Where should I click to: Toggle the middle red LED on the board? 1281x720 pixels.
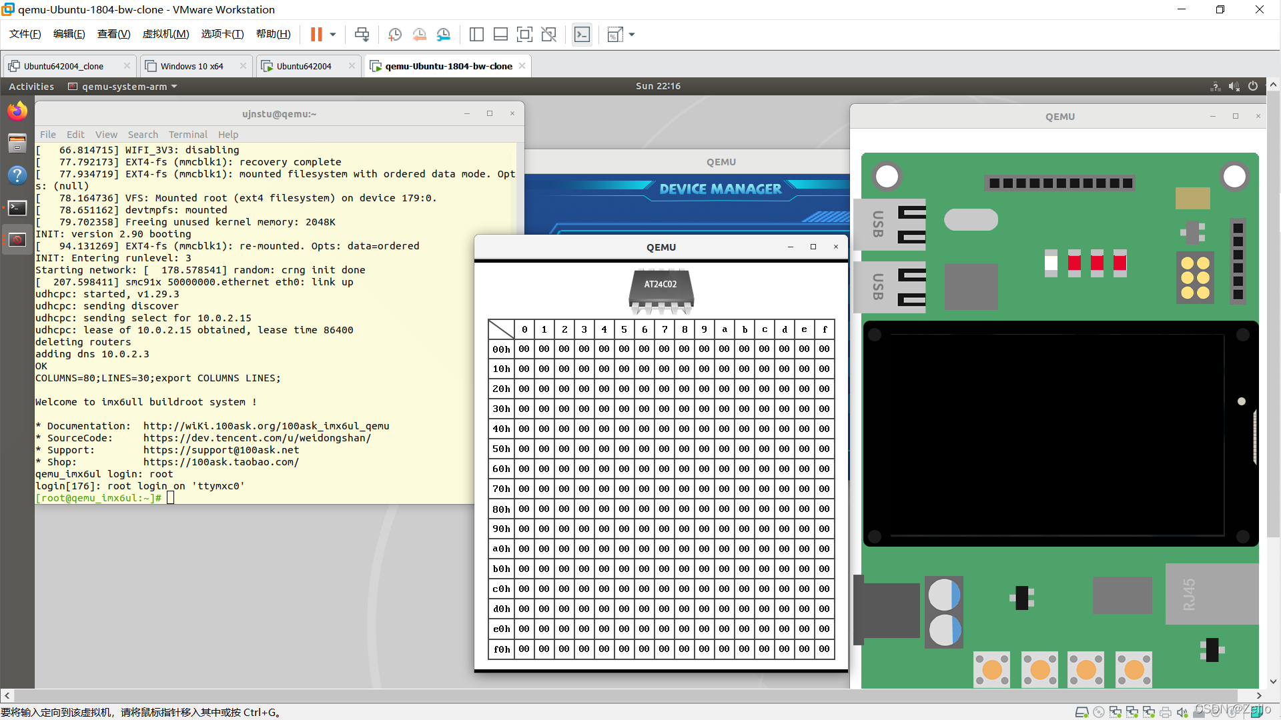tap(1097, 263)
